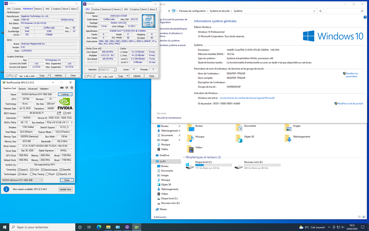The width and height of the screenshot is (369, 231).
Task: Toggle the DirectCompute checkbox
Action: point(42,170)
